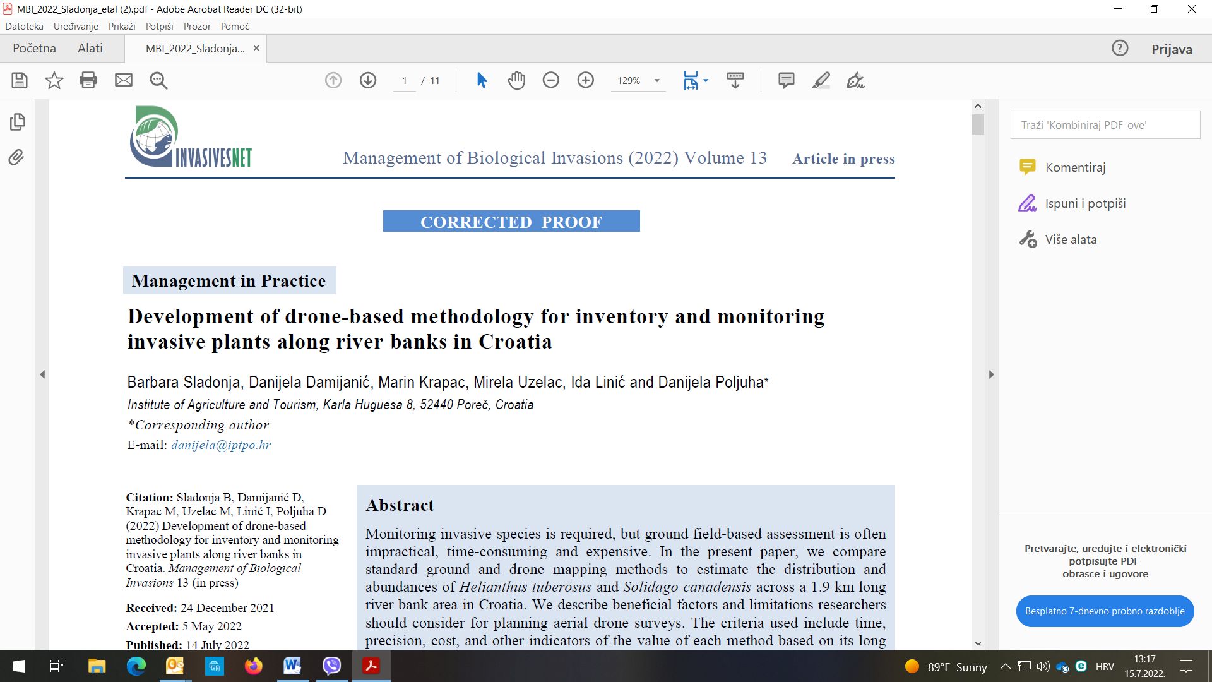The image size is (1212, 682).
Task: Open the find text magnifier tool
Action: click(158, 80)
